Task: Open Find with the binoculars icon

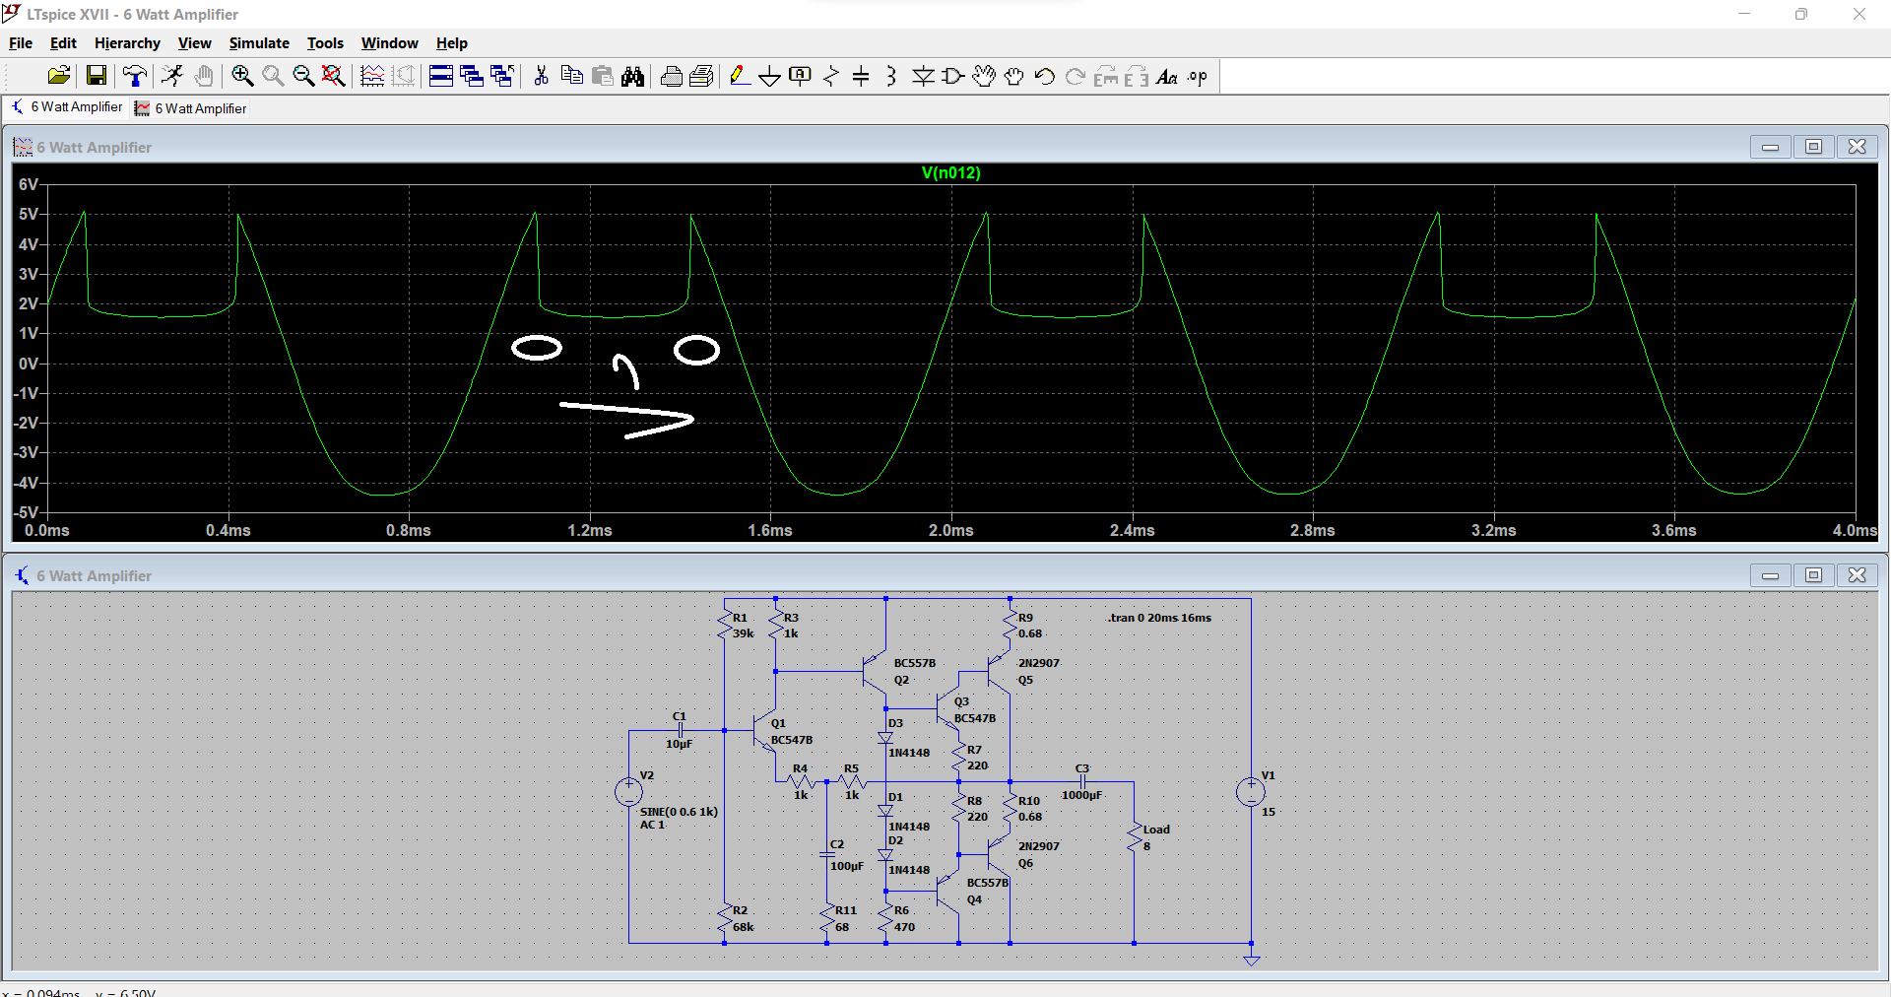Action: (x=633, y=76)
